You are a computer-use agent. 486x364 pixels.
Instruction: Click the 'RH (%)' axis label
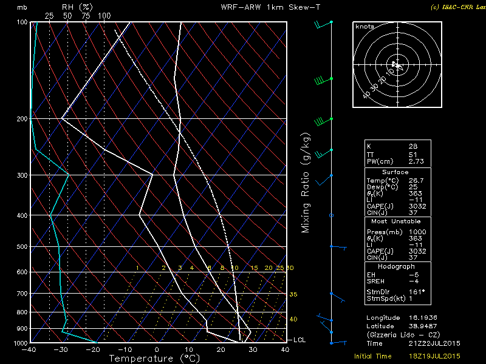77,7
